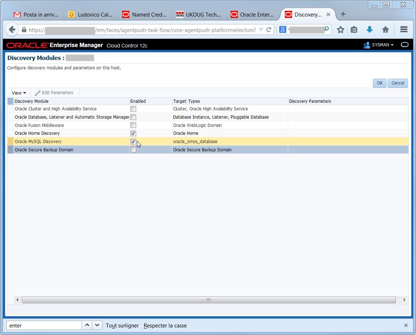The height and width of the screenshot is (335, 416).
Task: Open the bookmarks list icon
Action: tap(354, 30)
